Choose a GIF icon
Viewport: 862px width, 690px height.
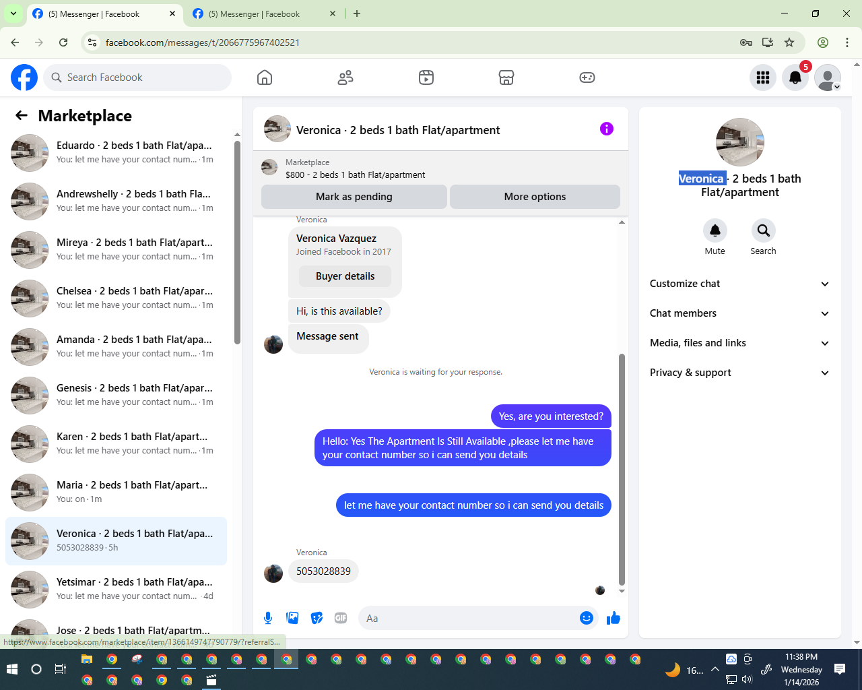(x=341, y=618)
